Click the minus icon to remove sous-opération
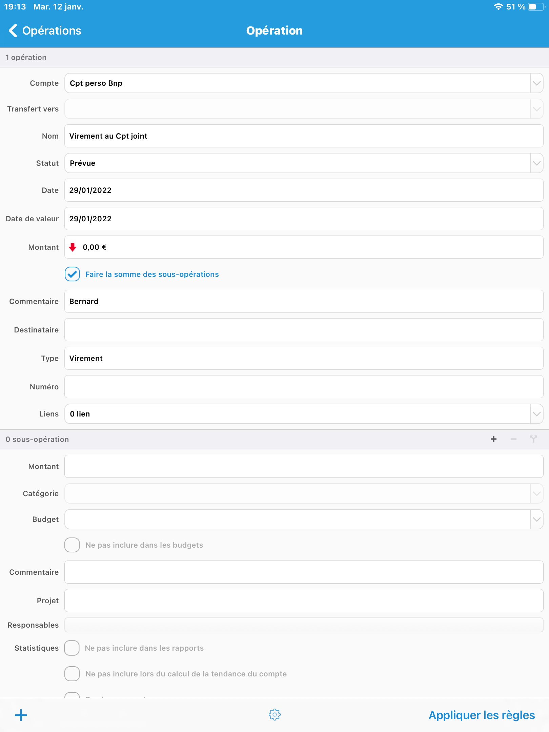 (x=513, y=439)
